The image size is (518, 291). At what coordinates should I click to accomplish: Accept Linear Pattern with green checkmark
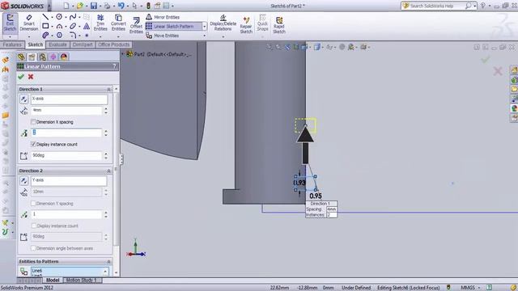click(21, 77)
